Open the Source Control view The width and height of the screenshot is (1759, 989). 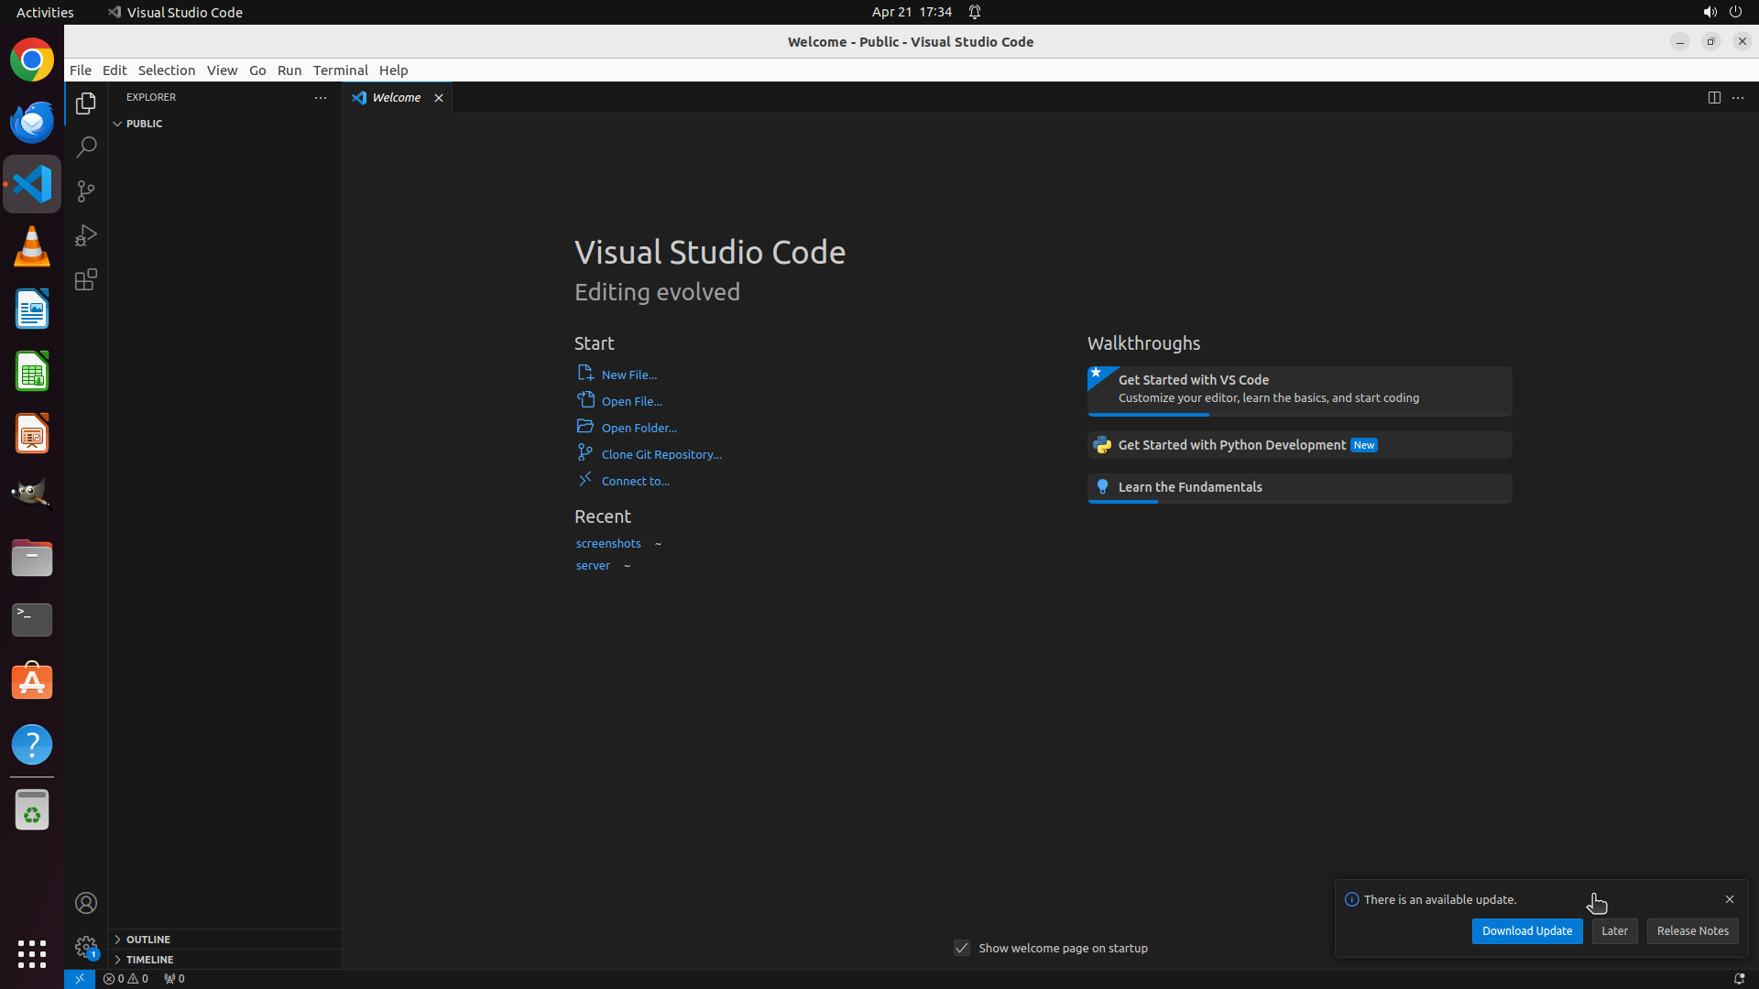click(x=86, y=191)
